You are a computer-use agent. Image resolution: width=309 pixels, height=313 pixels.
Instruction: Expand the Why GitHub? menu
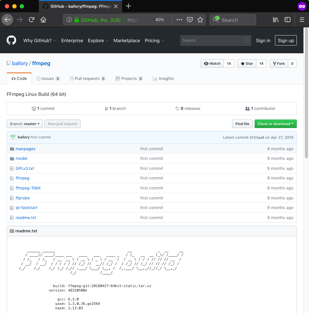click(x=40, y=41)
